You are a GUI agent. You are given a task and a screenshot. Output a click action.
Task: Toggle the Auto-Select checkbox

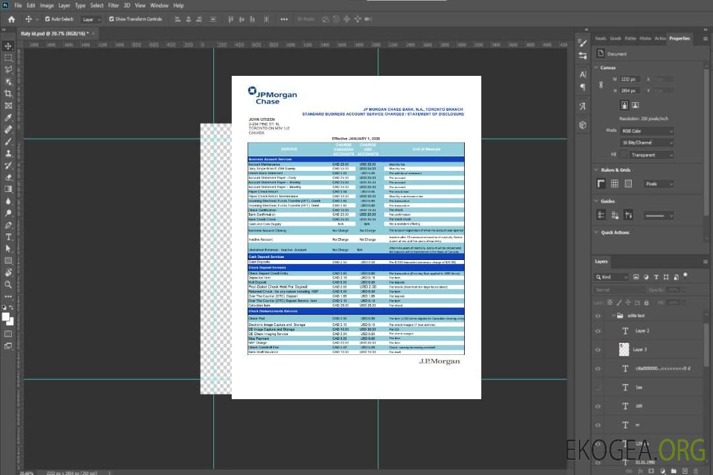click(x=47, y=19)
